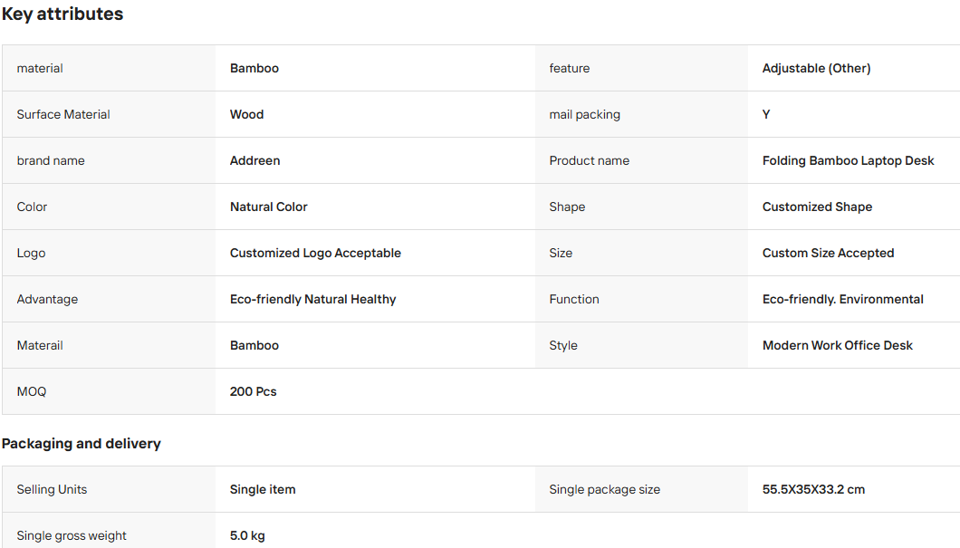
Task: Click the Adjustable (Other) feature value
Action: coord(816,68)
